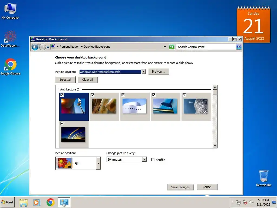Image resolution: width=277 pixels, height=208 pixels.
Task: Click the Browse... button
Action: pyautogui.click(x=159, y=71)
